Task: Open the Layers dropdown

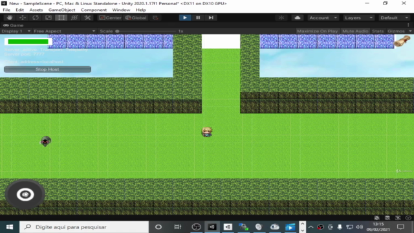Action: tap(358, 17)
